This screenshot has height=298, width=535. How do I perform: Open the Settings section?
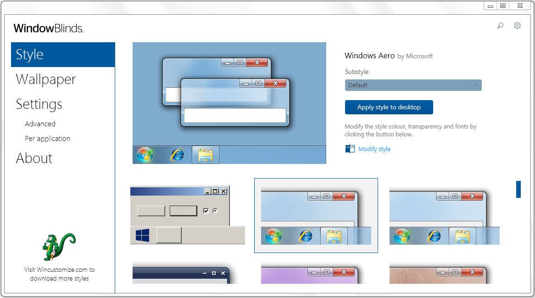tap(39, 104)
